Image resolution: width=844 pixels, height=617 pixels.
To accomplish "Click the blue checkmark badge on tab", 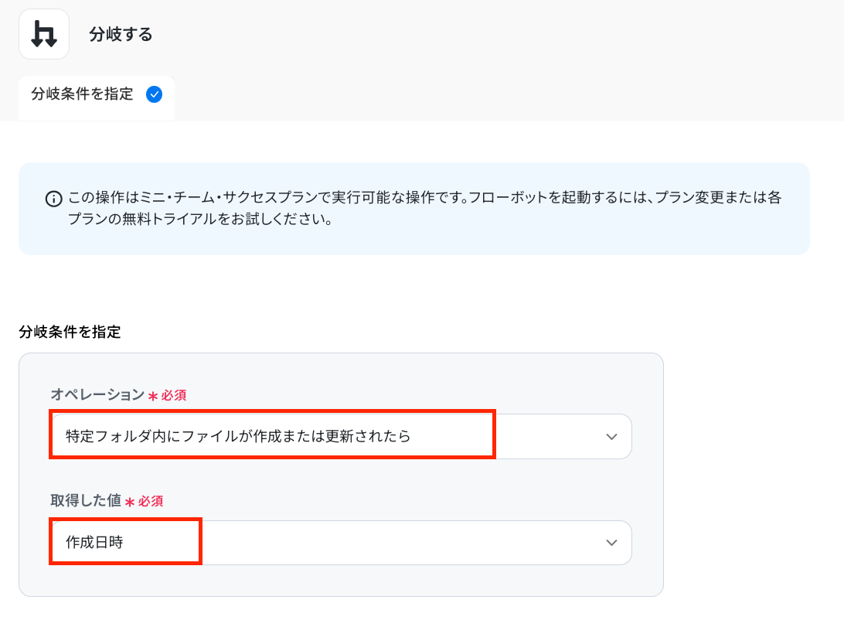I will pyautogui.click(x=155, y=94).
